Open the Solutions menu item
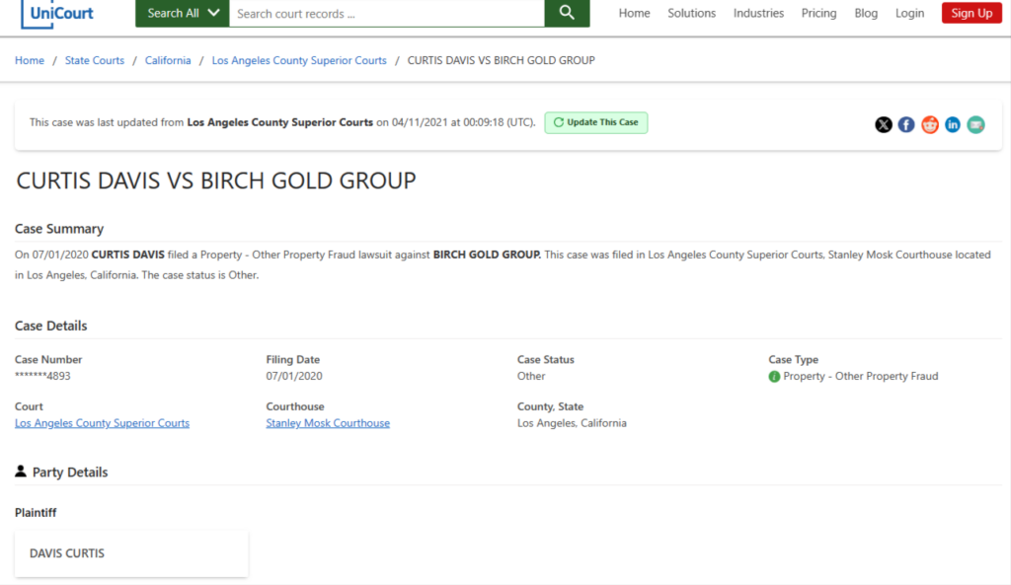This screenshot has width=1011, height=585. tap(691, 13)
